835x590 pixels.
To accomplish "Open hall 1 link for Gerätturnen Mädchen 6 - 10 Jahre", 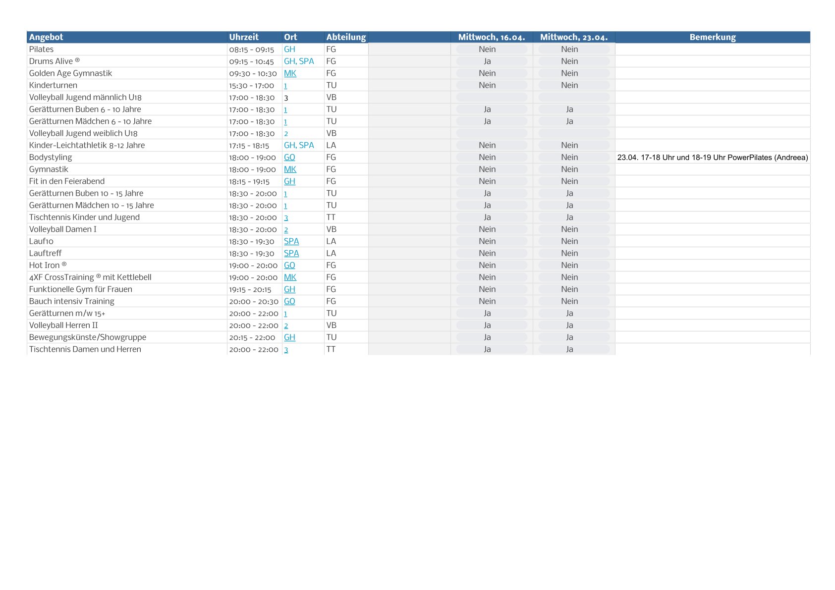I will pos(285,121).
